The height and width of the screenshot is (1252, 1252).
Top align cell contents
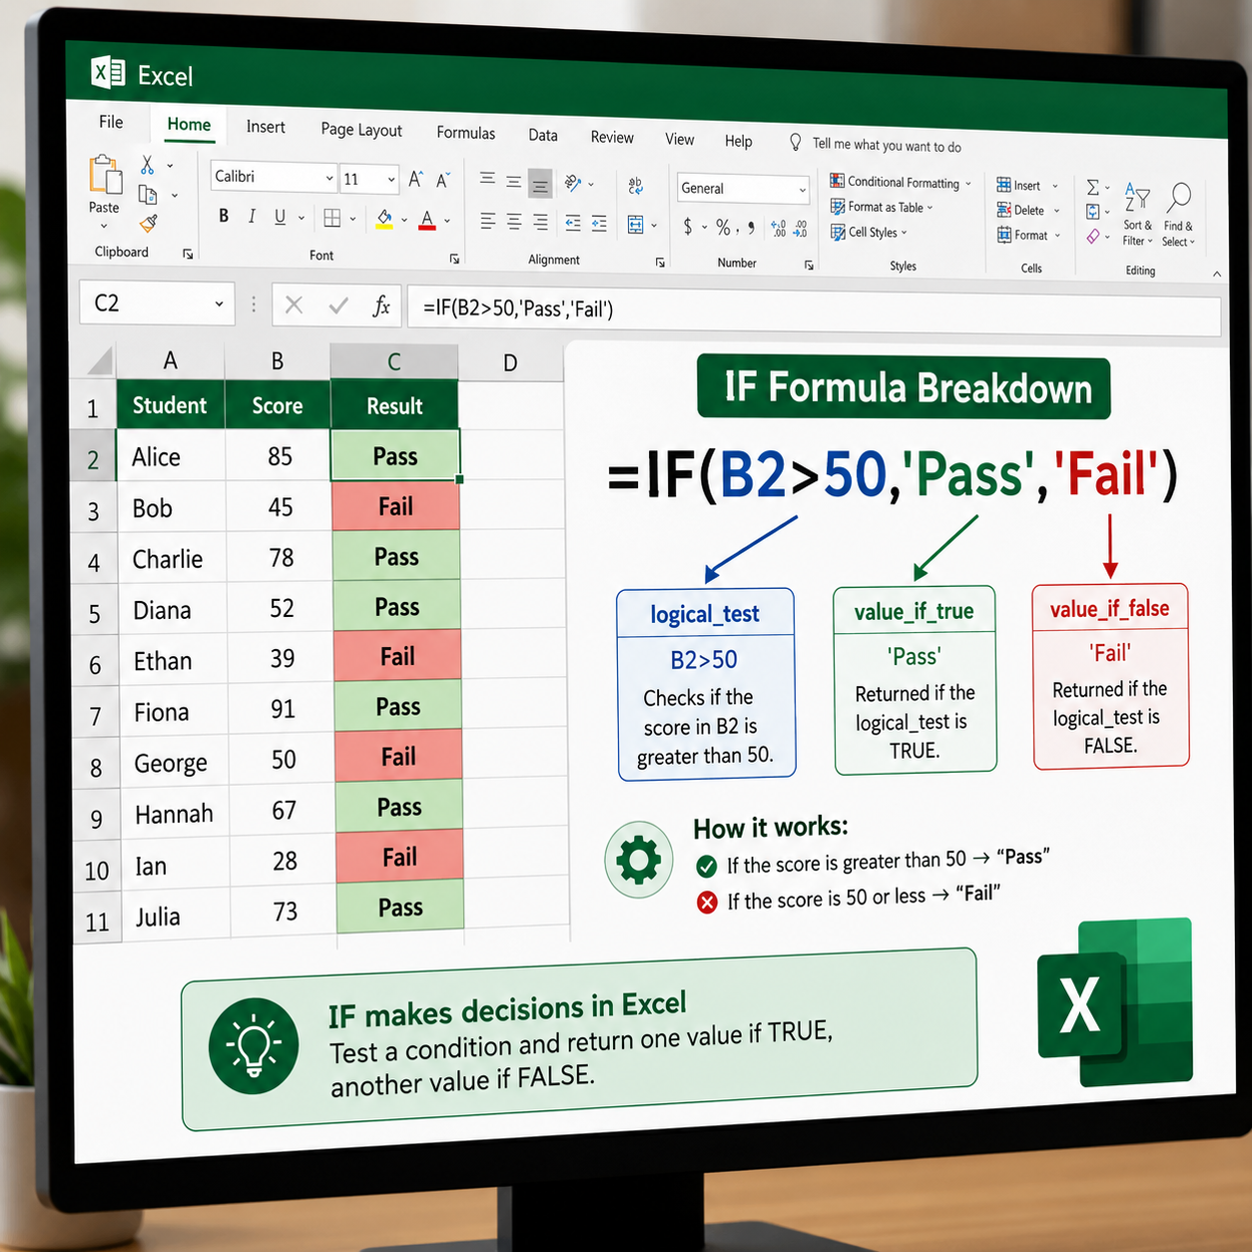[487, 180]
